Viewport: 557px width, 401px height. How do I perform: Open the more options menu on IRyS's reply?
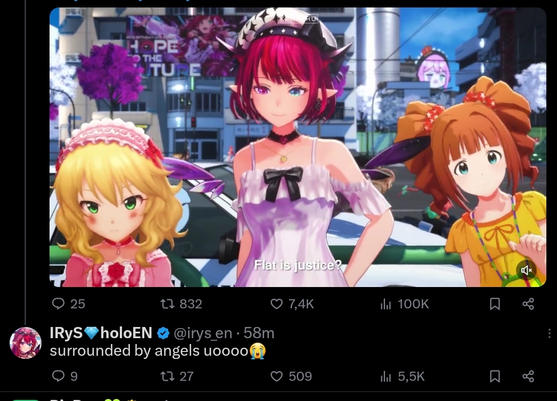coord(549,333)
